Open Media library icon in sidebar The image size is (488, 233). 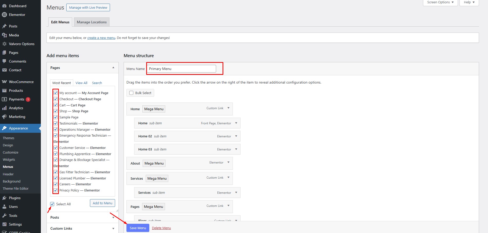pyautogui.click(x=4, y=35)
